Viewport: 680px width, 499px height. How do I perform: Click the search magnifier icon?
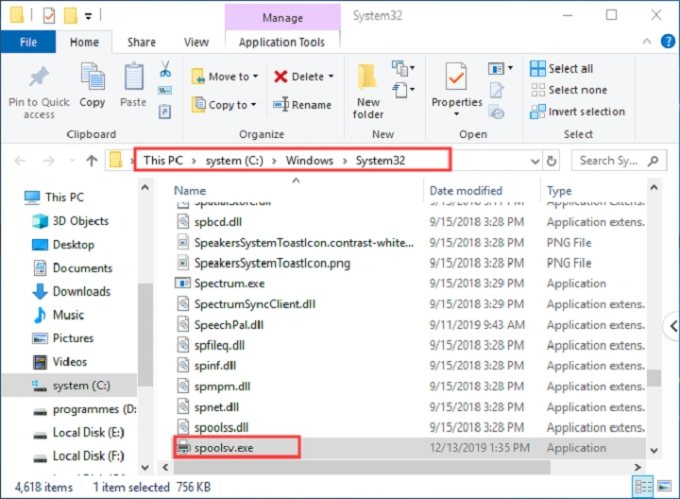coord(653,161)
